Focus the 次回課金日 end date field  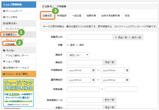(113, 70)
